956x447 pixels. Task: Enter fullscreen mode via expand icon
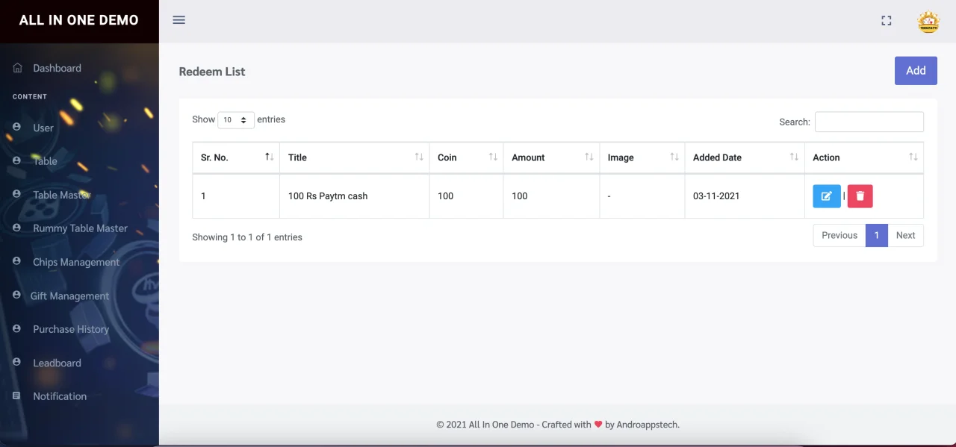click(887, 21)
